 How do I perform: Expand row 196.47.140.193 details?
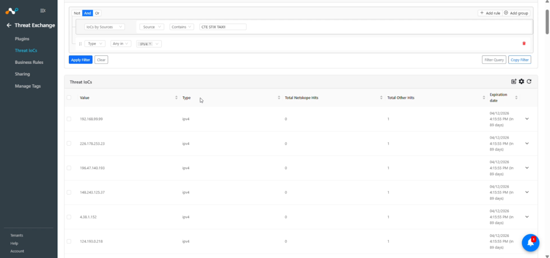pos(527,168)
